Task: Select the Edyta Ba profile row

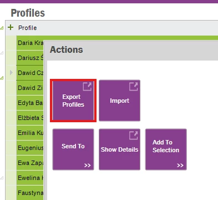Action: [x=31, y=103]
